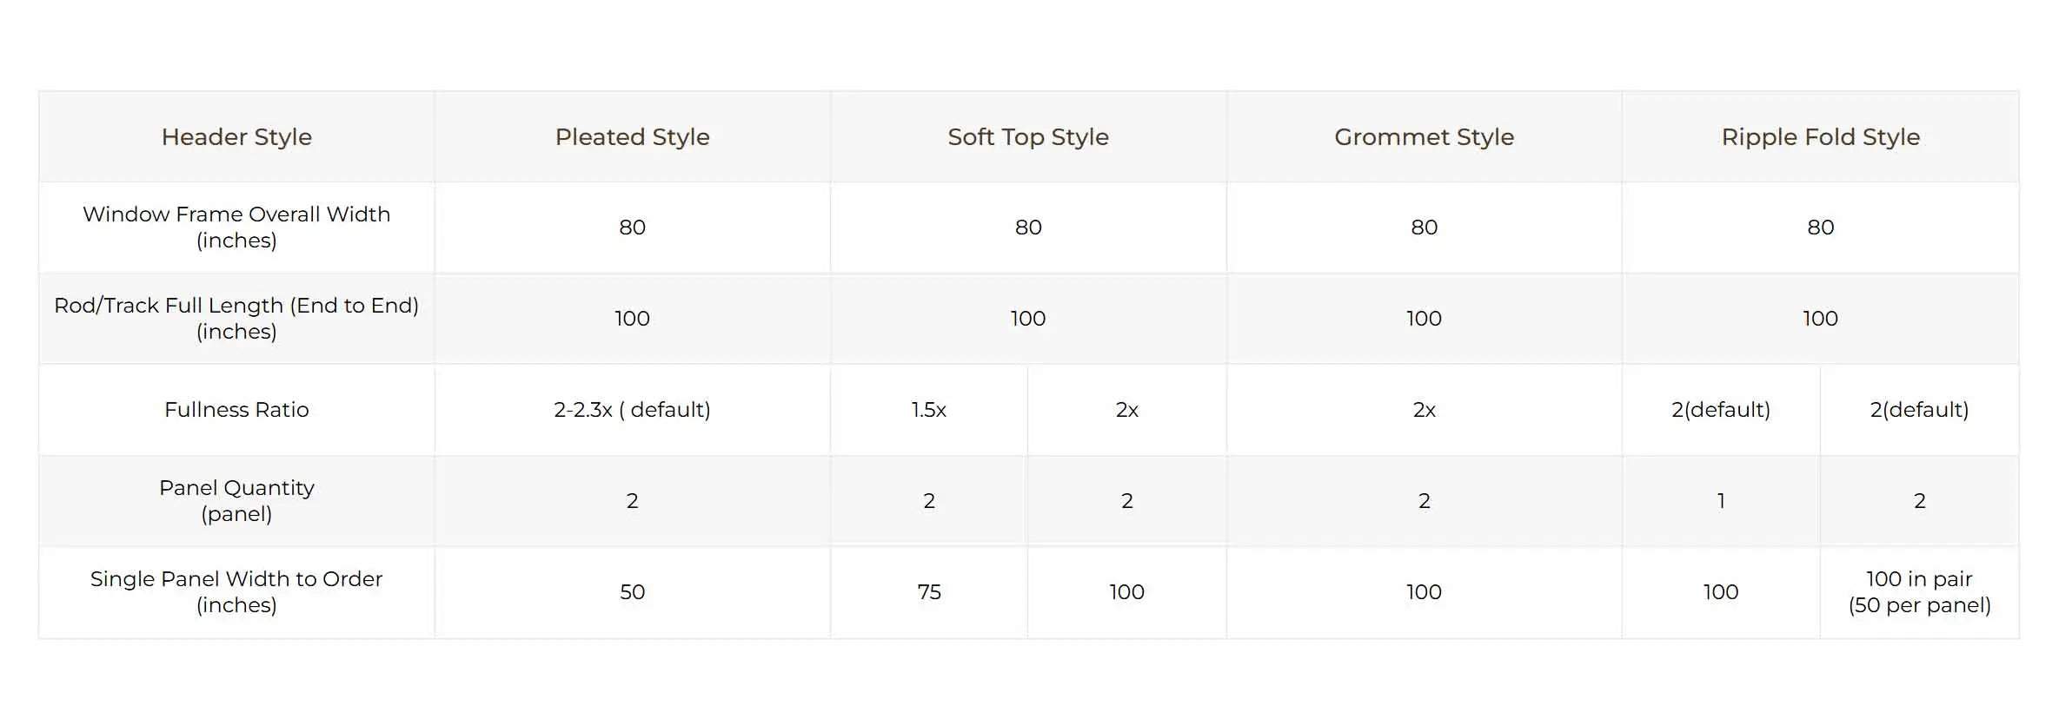Select the panel quantity cell showing 1

click(1720, 501)
